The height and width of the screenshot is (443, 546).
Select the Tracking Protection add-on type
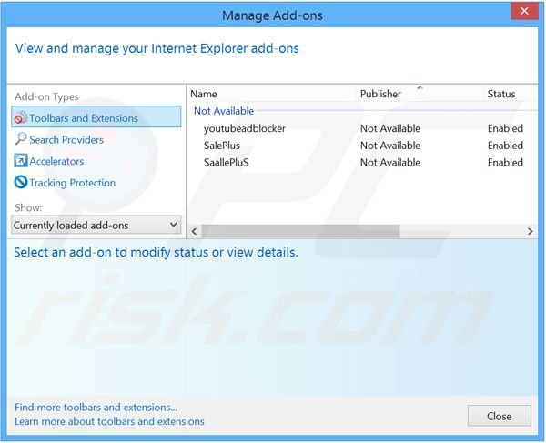(72, 183)
